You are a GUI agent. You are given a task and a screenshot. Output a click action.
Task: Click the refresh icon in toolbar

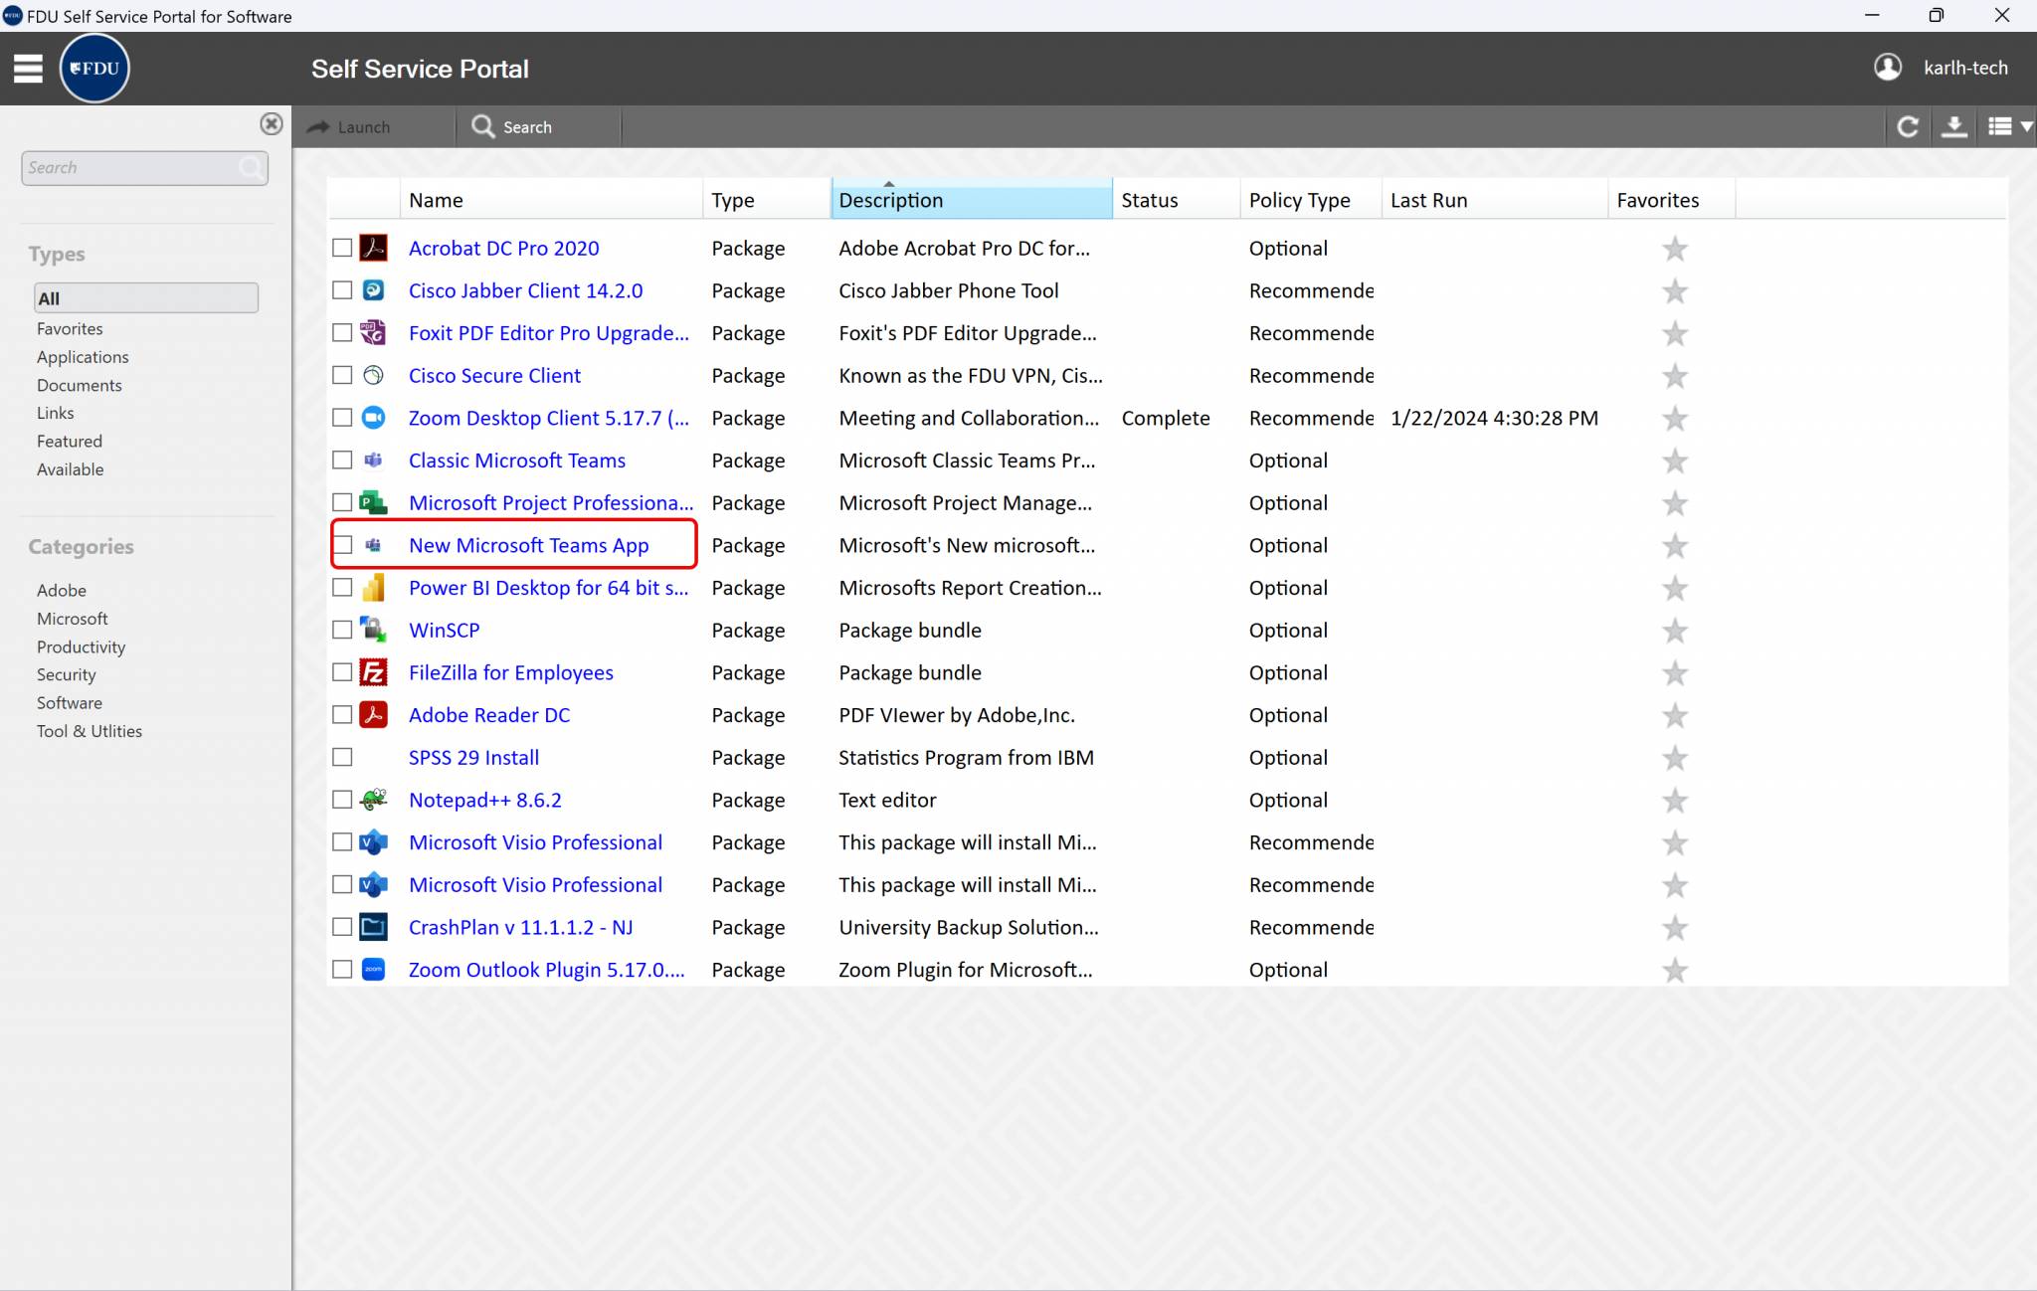[1907, 127]
